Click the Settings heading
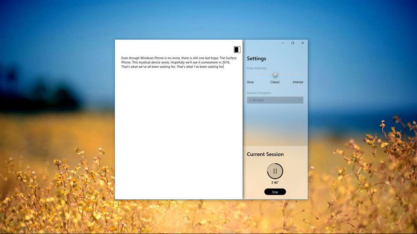Image resolution: width=417 pixels, height=234 pixels. click(x=256, y=58)
